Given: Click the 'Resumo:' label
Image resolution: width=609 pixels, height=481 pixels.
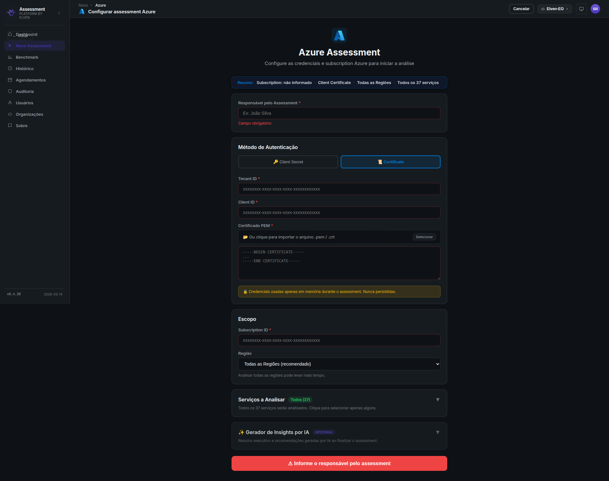Looking at the screenshot, I should click(245, 83).
